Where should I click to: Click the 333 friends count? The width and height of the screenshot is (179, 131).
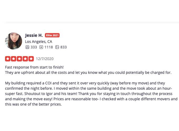[34, 47]
